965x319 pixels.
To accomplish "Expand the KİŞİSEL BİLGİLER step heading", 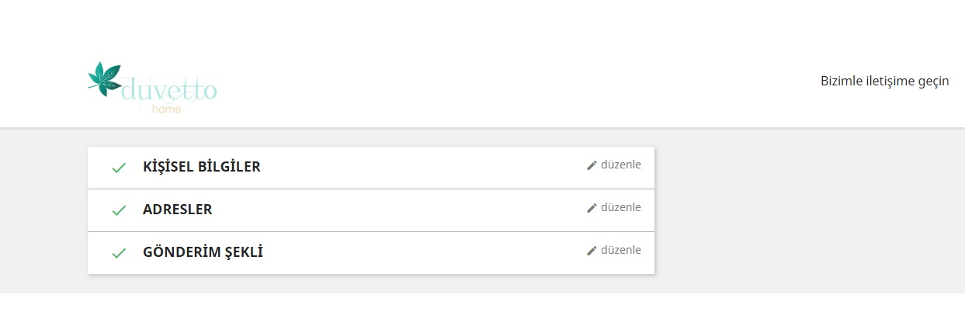I will [202, 167].
